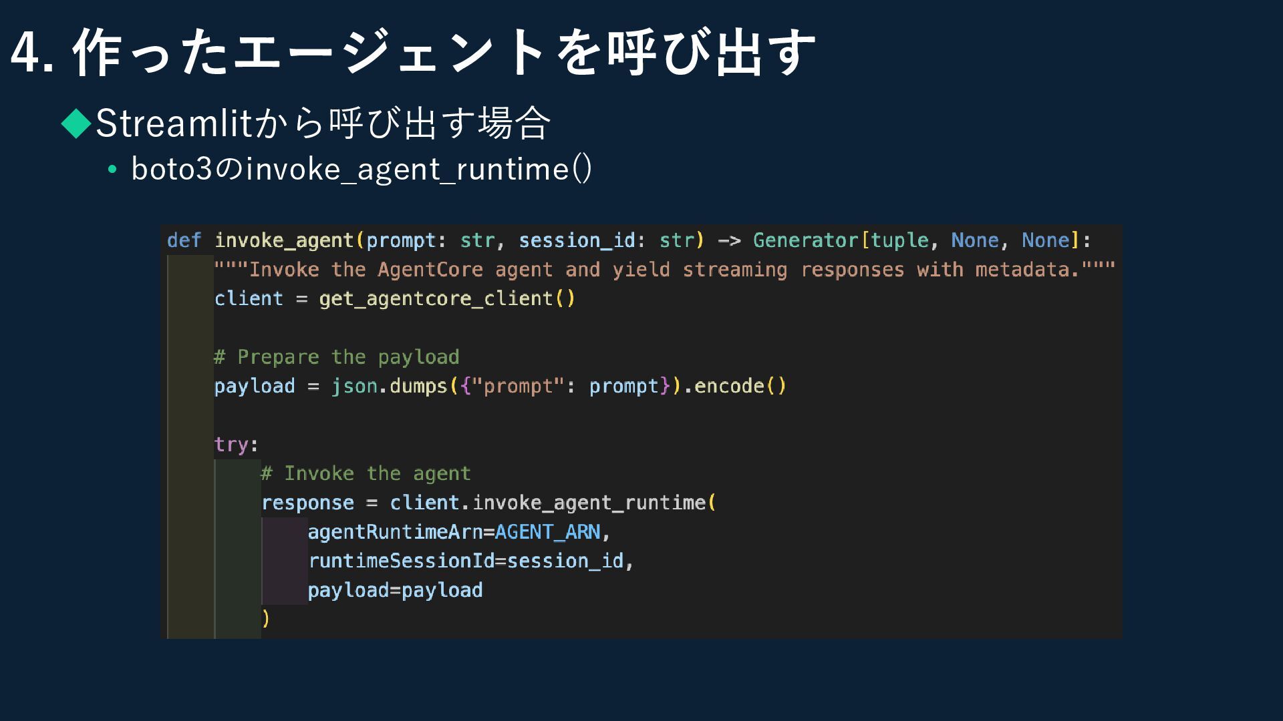1283x721 pixels.
Task: Click the docstring line in code
Action: pyautogui.click(x=665, y=270)
